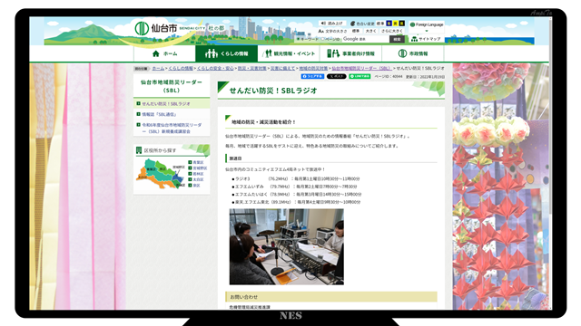The height and width of the screenshot is (326, 581).
Task: Choose the yellow color scheme swatch
Action: click(x=396, y=24)
